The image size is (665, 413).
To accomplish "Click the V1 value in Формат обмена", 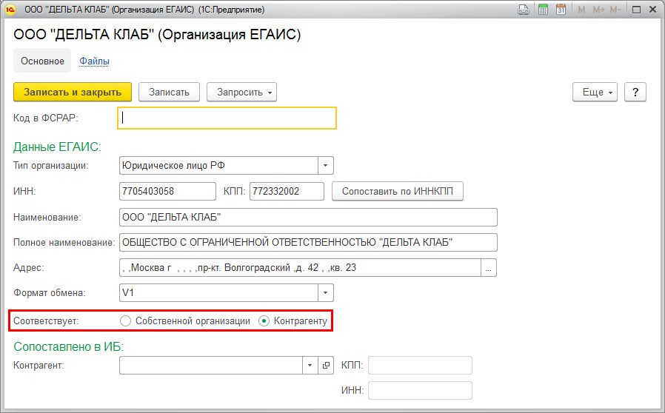I will pyautogui.click(x=127, y=292).
